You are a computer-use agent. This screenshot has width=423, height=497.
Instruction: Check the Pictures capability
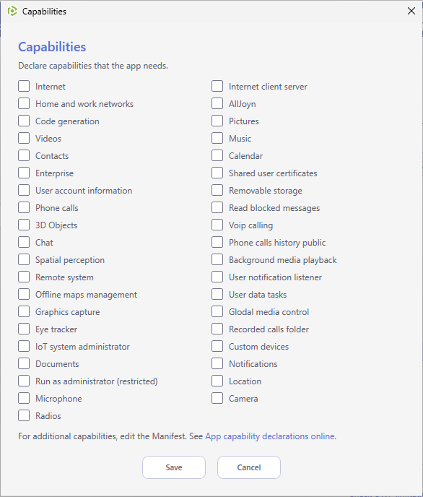[x=217, y=121]
